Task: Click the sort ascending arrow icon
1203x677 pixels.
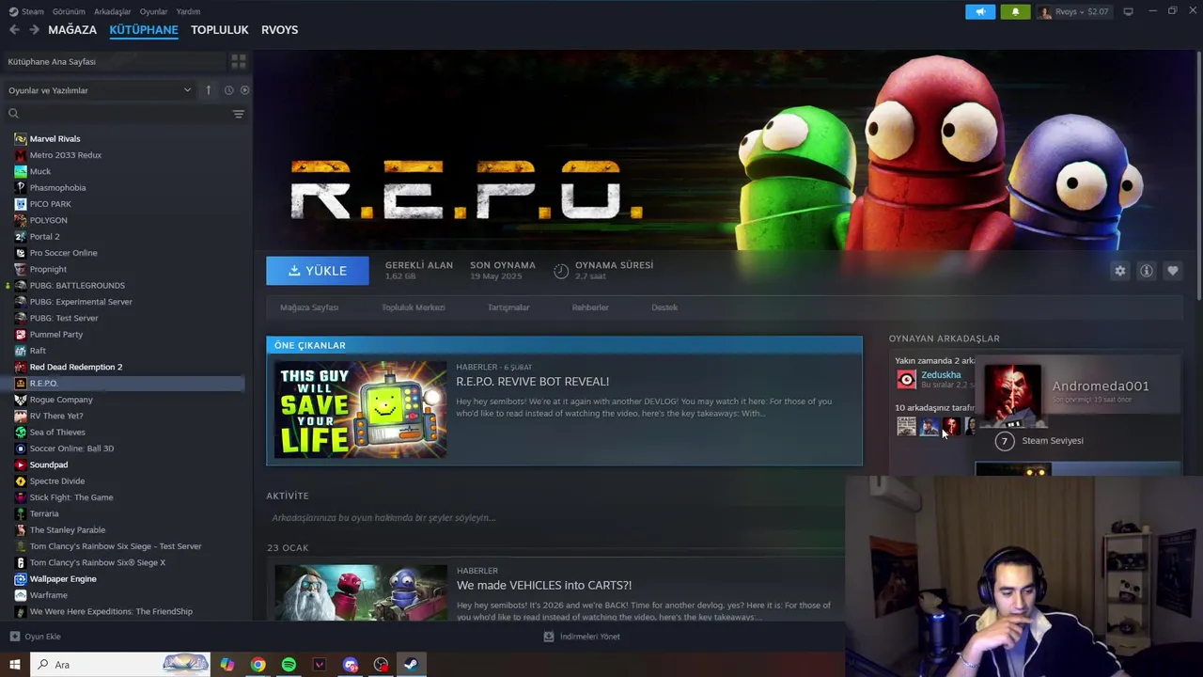Action: (x=209, y=90)
